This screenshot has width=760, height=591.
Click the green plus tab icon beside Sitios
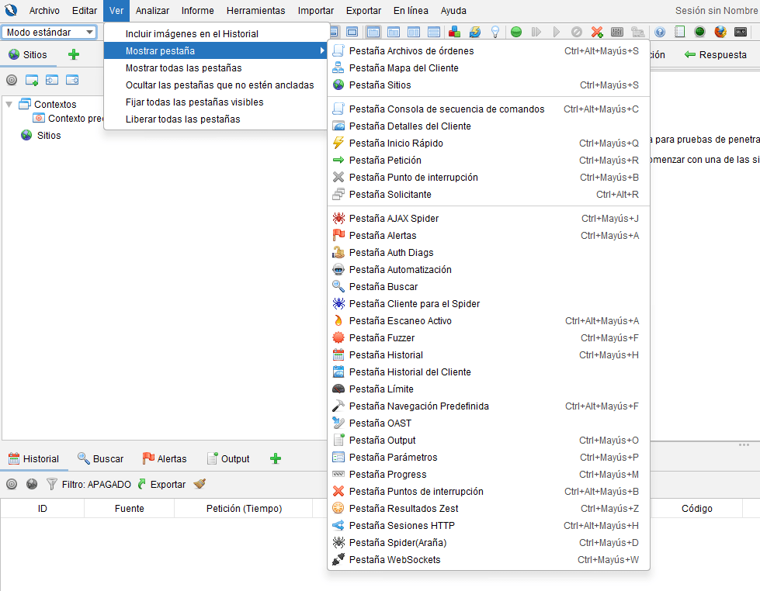pyautogui.click(x=74, y=54)
